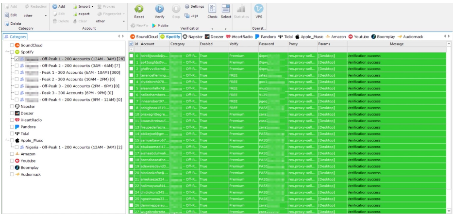Click the Deezer icon in category tree
The image size is (453, 214).
[17, 113]
